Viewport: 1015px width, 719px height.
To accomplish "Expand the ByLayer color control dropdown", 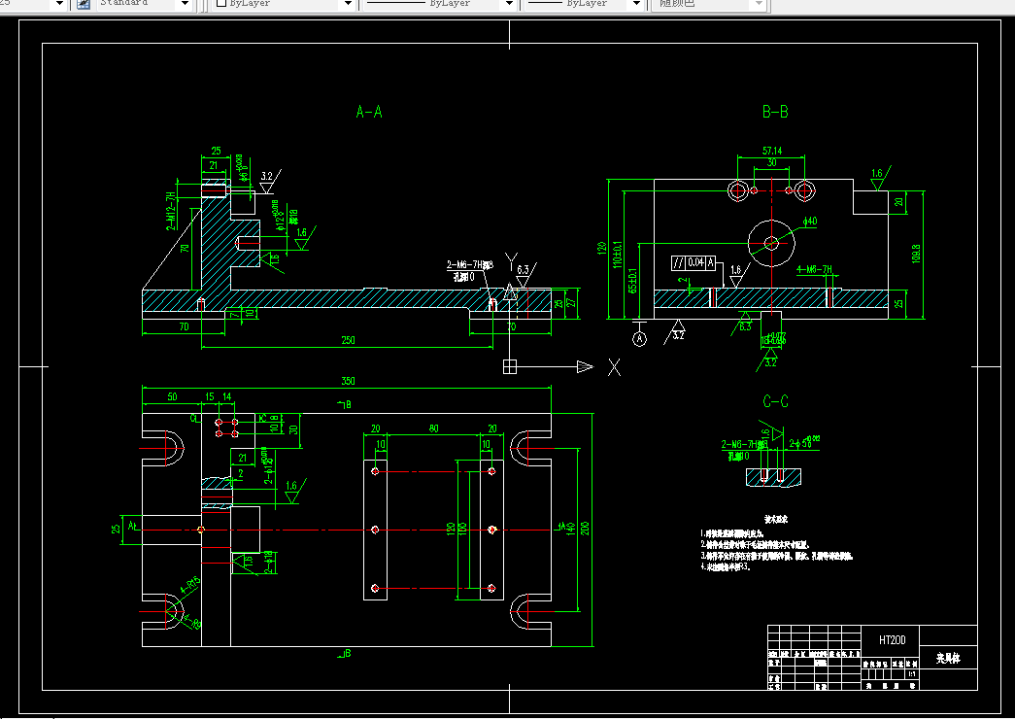I will point(348,4).
